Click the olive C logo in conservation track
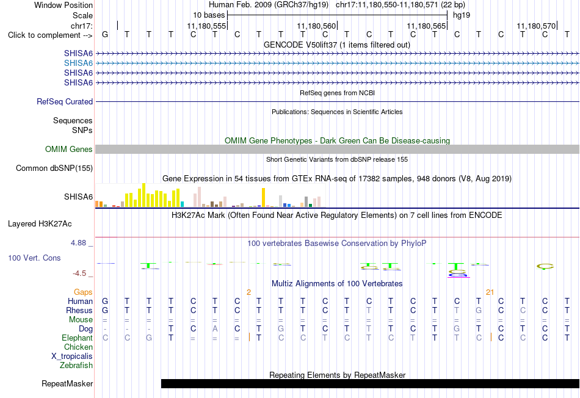The height and width of the screenshot is (398, 580). 545,266
